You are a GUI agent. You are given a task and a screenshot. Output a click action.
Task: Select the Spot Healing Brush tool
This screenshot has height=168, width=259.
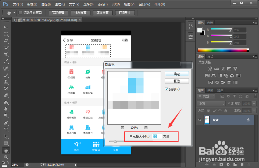(6, 69)
